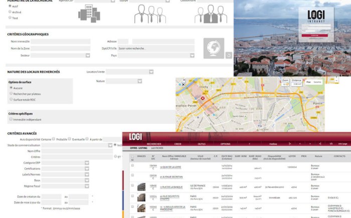The image size is (351, 218).
Task: Open the Location/Vente dropdown
Action: [151, 71]
